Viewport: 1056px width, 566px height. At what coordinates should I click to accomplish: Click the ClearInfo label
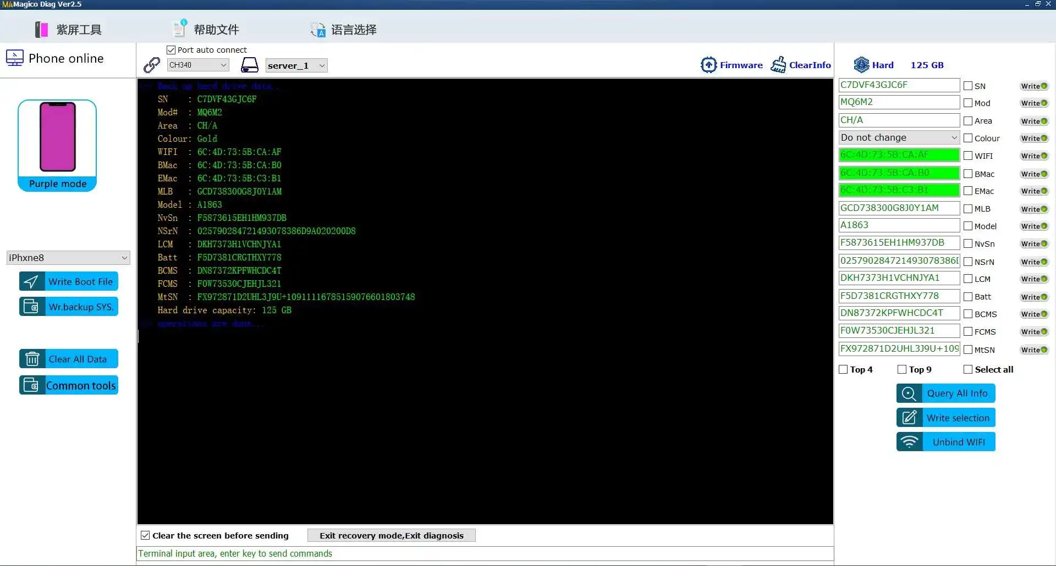[810, 65]
